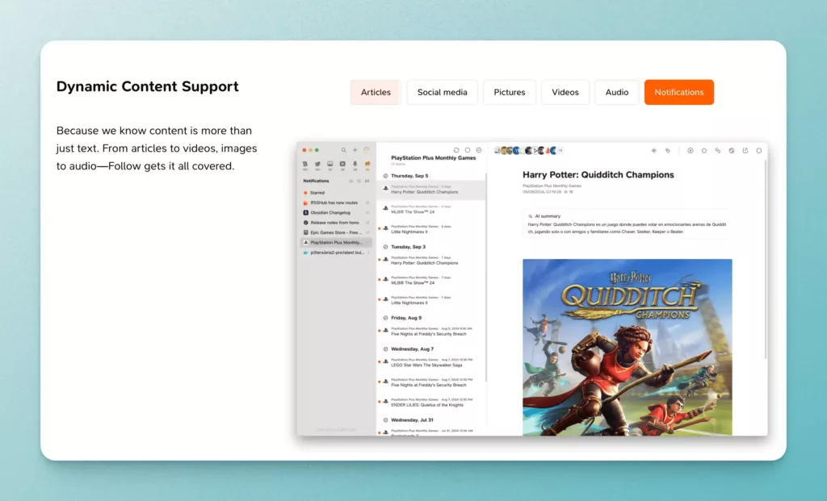Open Little Nightmares II under Thursday, Sep 5

431,229
